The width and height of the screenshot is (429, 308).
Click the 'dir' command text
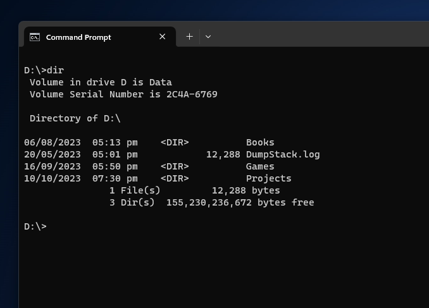[x=55, y=70]
